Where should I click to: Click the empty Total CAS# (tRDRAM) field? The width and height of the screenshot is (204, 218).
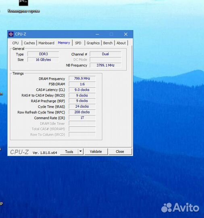click(x=82, y=129)
